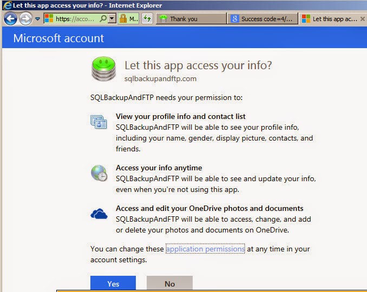Close the Let this app ac... tab
367x292 pixels.
tap(363, 19)
